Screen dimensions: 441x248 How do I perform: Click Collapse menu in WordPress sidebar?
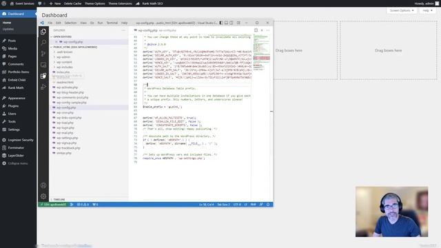(x=18, y=163)
